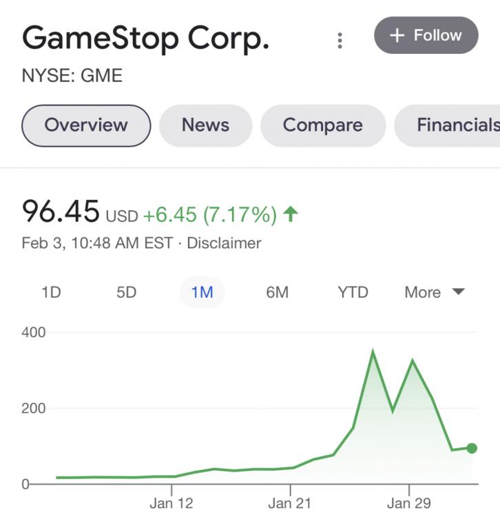This screenshot has width=500, height=517.
Task: Switch to the Overview tab
Action: [86, 125]
